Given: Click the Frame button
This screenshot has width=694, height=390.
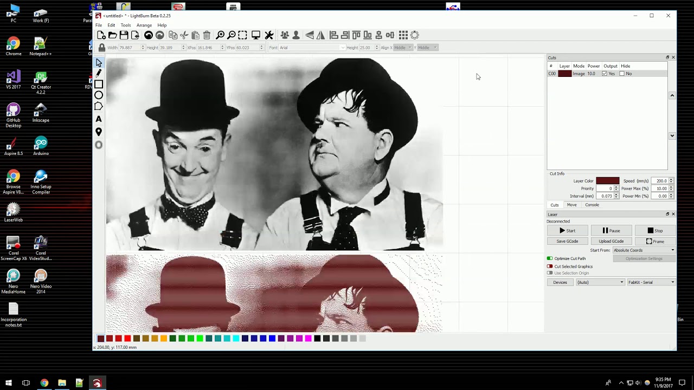Looking at the screenshot, I should 655,241.
